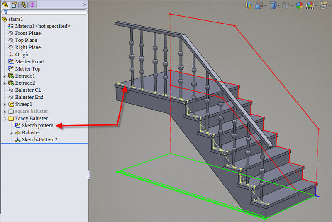The height and width of the screenshot is (222, 332).
Task: Collapse the Fancy Baluster folder
Action: coord(4,119)
